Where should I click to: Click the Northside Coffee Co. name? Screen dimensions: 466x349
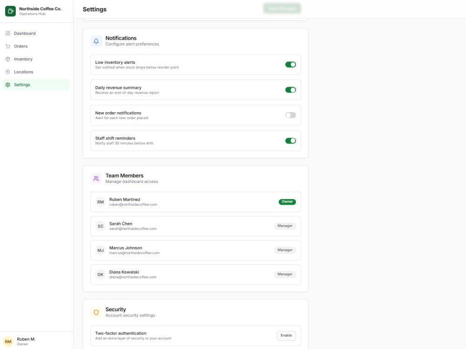pos(41,9)
